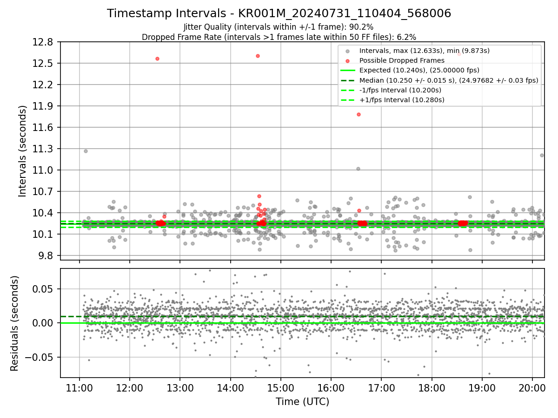This screenshot has width=558, height=418.
Task: Click the legend entry starting with 'Median (10.250'
Action: (449, 80)
